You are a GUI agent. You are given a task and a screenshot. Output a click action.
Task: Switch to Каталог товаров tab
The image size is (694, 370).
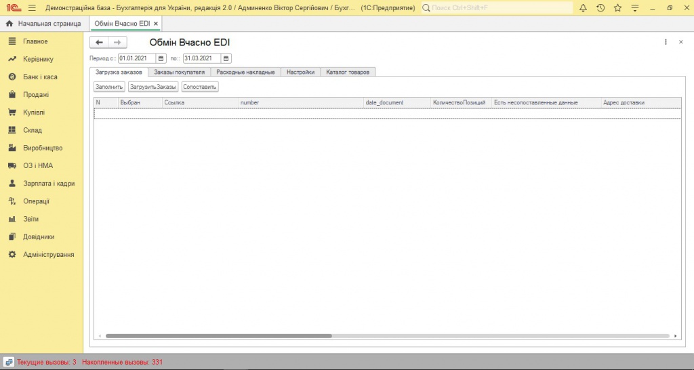click(x=348, y=72)
